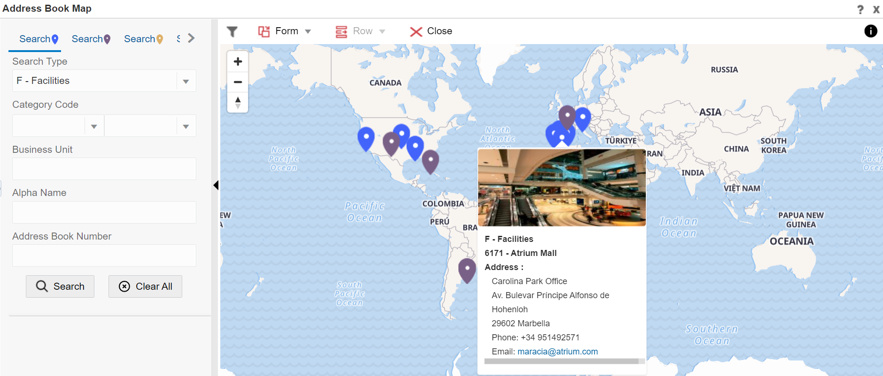Click purple map pin in northern Europe

coord(567,117)
